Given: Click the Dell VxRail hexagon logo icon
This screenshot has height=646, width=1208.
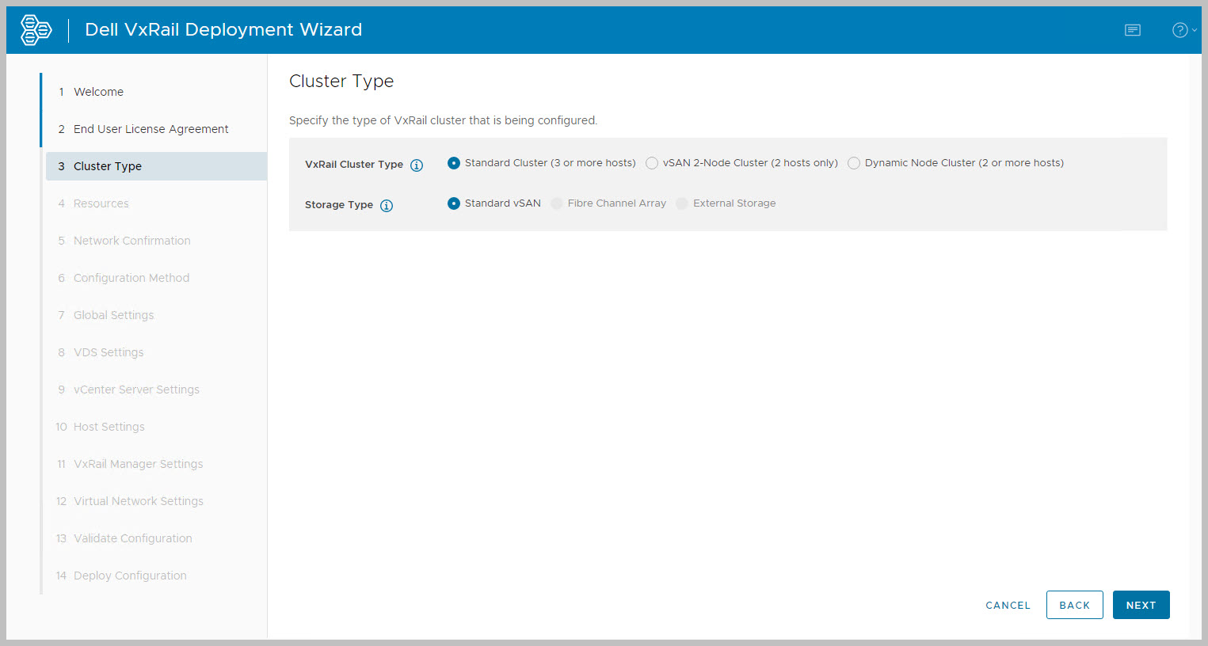Looking at the screenshot, I should 36,30.
